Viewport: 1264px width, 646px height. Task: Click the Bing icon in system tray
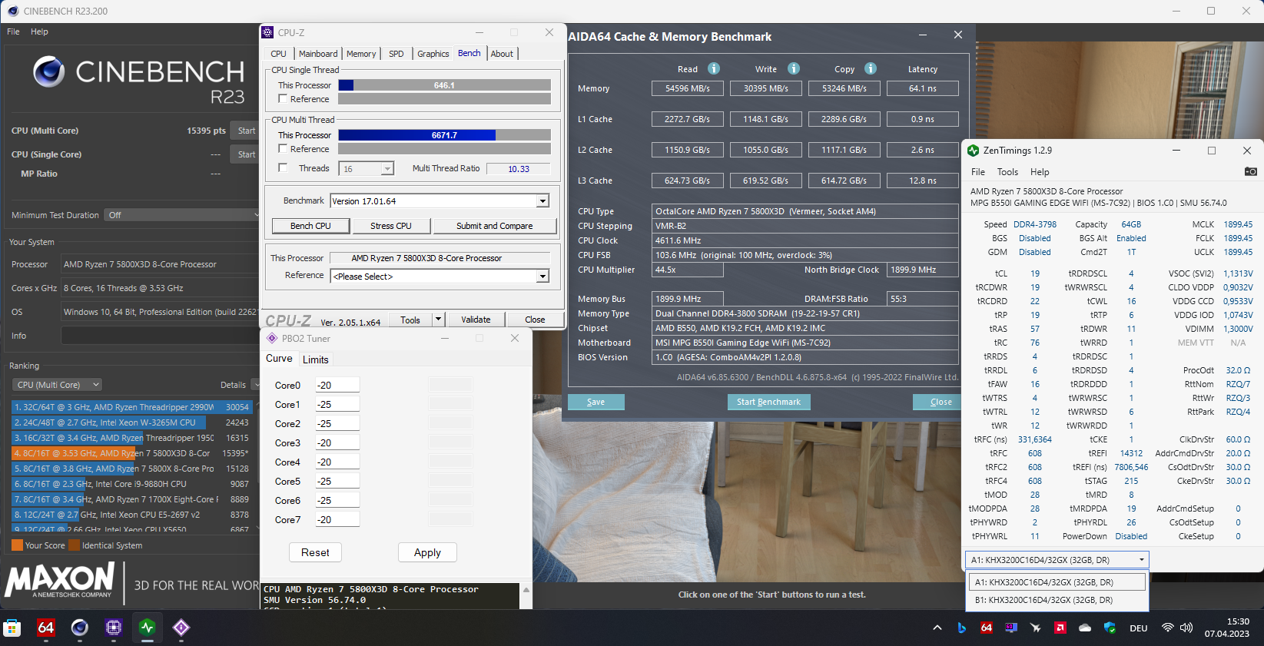tap(962, 628)
